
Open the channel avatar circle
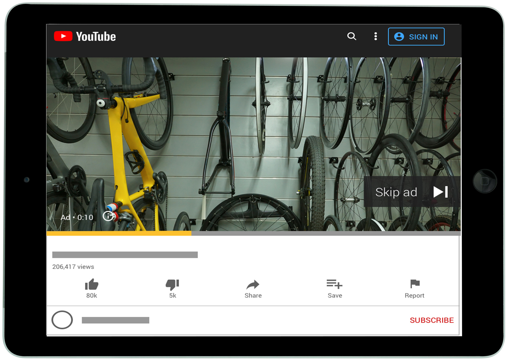pyautogui.click(x=62, y=320)
